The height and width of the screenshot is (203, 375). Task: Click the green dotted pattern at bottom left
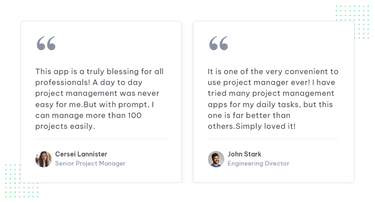coord(22,180)
